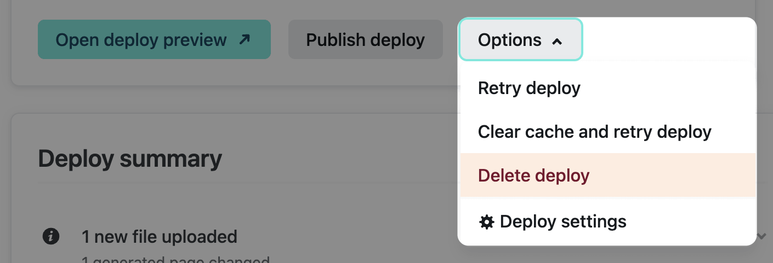This screenshot has width=773, height=263.
Task: Click the external arrow icon on Open deploy preview
Action: pos(245,39)
